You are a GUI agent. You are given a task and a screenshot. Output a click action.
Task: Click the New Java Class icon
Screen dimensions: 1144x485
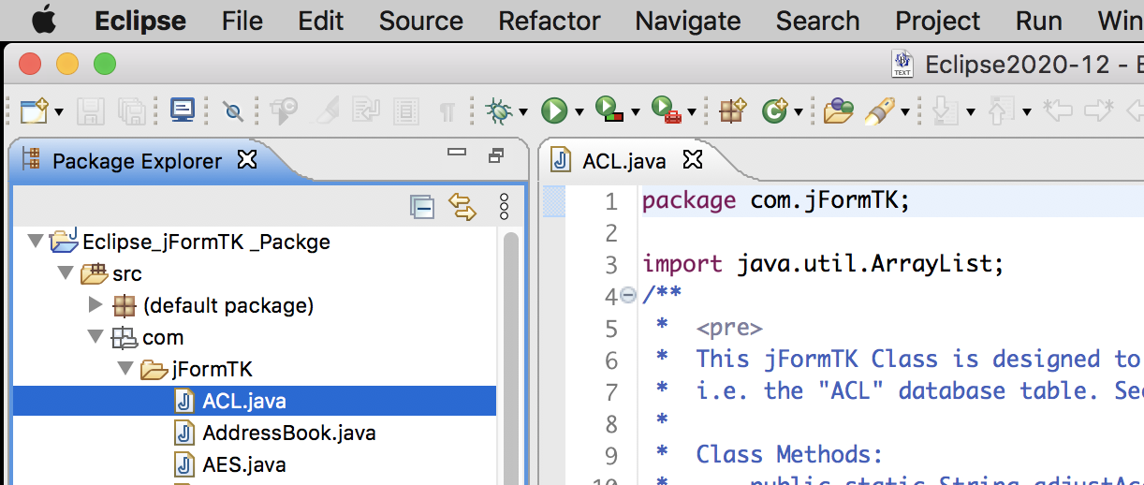click(x=774, y=111)
